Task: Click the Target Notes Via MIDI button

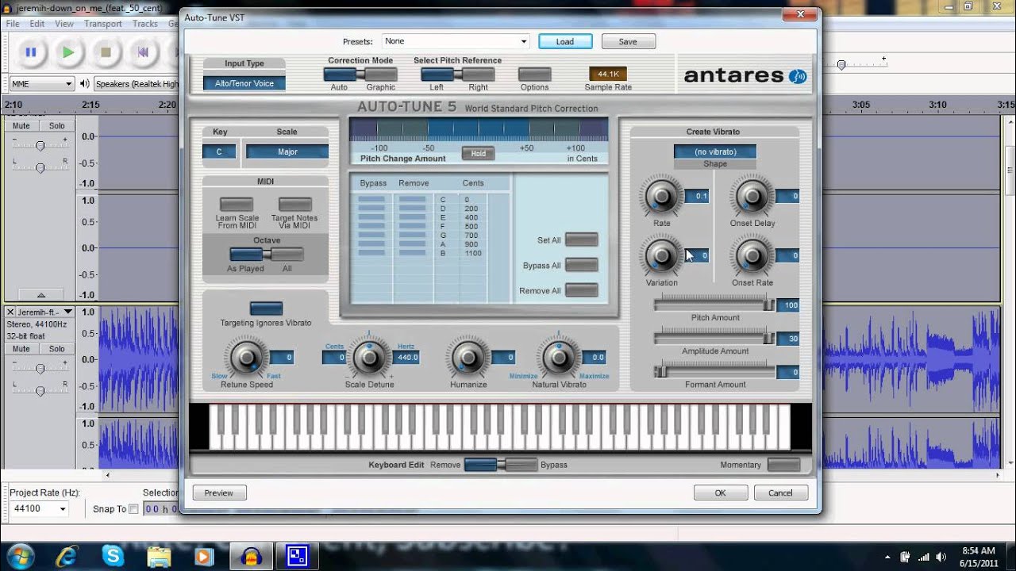Action: pos(294,205)
